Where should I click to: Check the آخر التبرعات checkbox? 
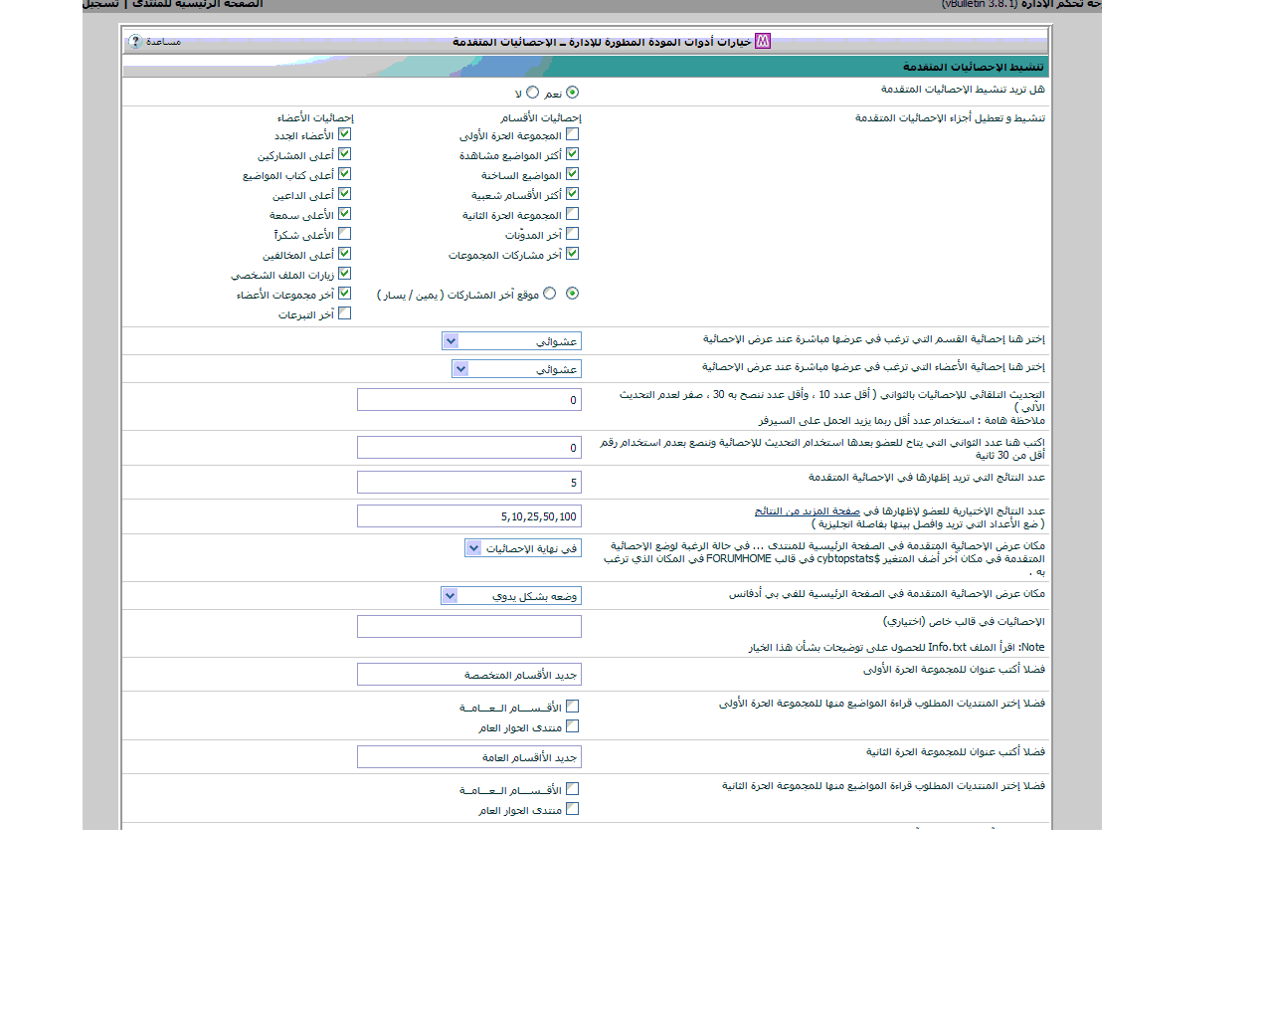point(344,313)
